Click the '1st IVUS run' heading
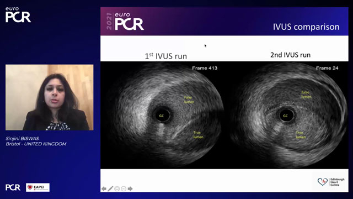Screen dimensions: 353x199 coord(165,56)
